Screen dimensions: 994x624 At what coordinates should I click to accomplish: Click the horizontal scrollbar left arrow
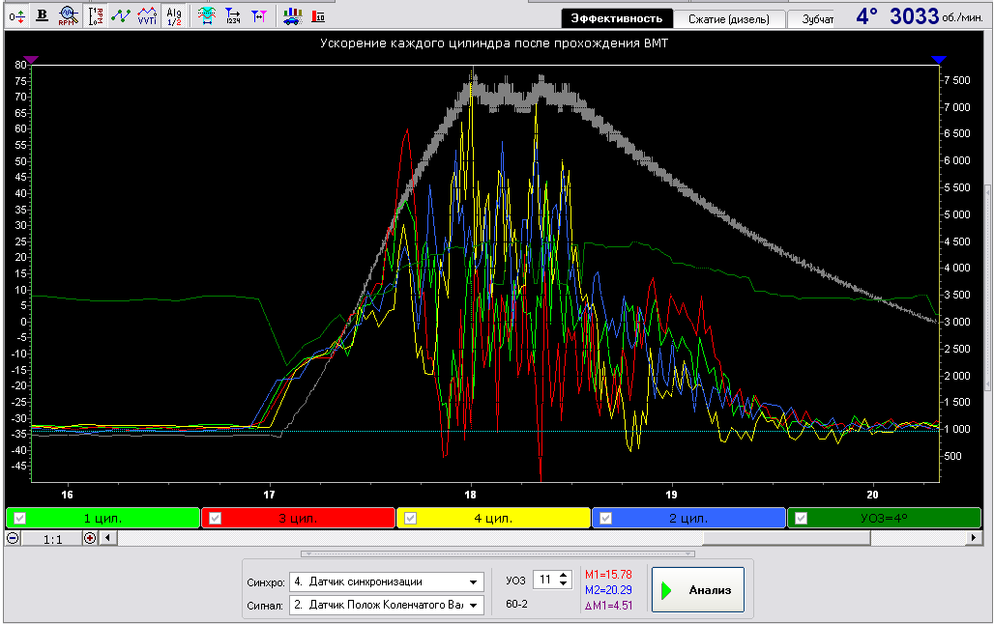pos(107,538)
